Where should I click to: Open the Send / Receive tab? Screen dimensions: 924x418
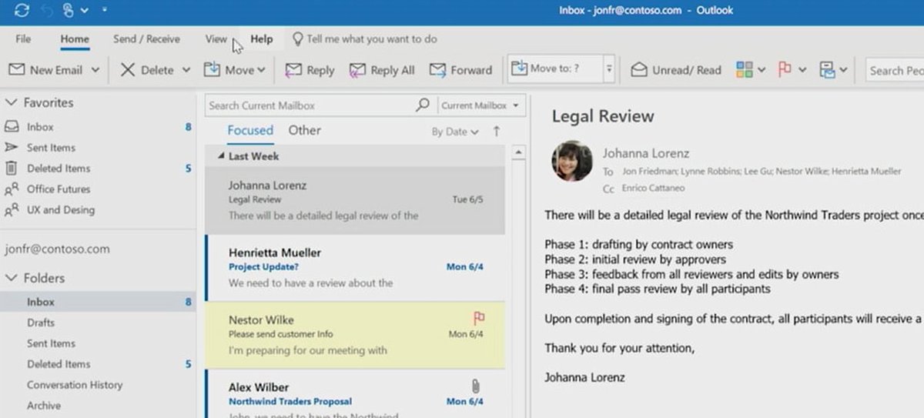pos(146,39)
